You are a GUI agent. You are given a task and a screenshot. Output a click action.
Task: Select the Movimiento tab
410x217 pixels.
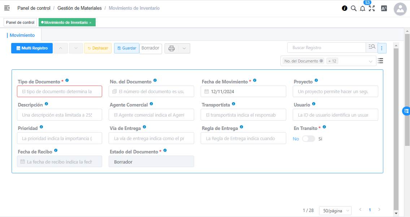[x=22, y=35]
